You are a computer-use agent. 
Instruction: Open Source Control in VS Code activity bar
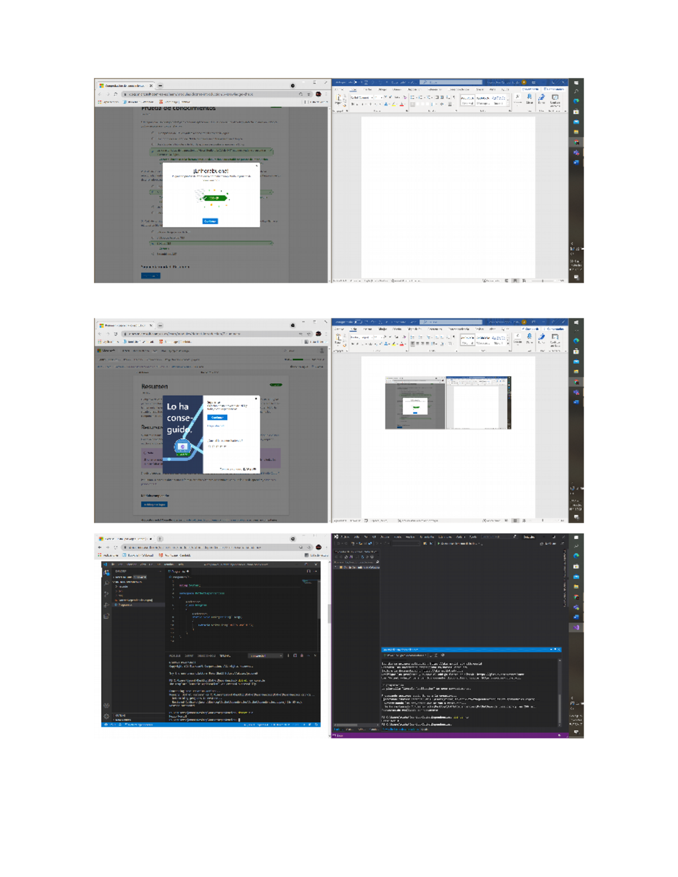(x=106, y=594)
